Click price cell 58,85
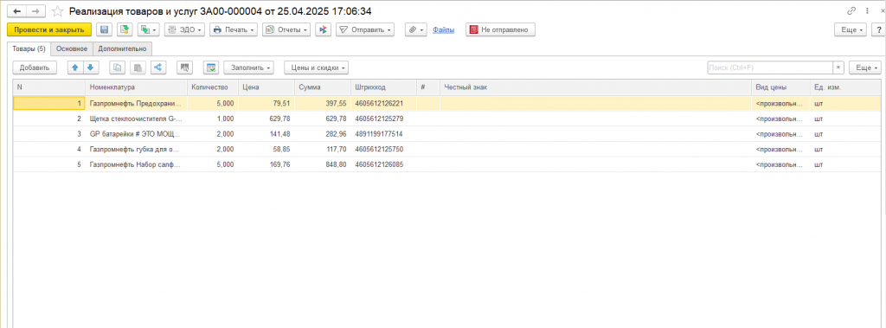886x328 pixels. pos(266,150)
